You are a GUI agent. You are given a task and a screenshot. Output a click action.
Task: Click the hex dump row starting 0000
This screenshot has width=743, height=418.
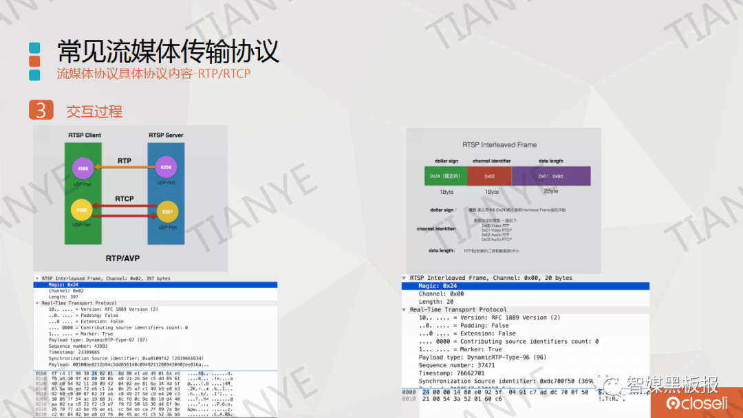click(526, 393)
